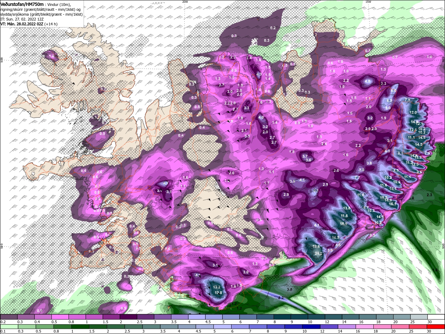Click the 13.6 value in the south
Screen dimensions: 445x334
[316, 246]
